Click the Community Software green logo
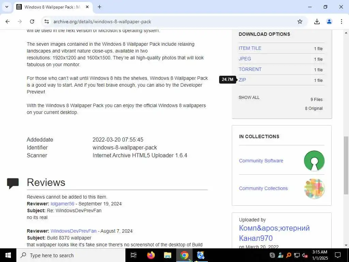 (x=314, y=161)
